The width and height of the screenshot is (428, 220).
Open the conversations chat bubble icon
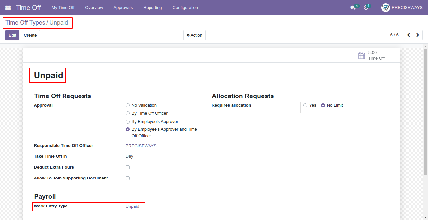tap(353, 8)
